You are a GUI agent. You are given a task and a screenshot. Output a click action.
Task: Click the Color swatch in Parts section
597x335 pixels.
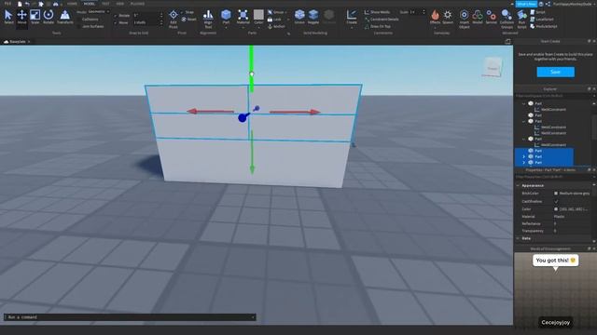click(x=258, y=15)
